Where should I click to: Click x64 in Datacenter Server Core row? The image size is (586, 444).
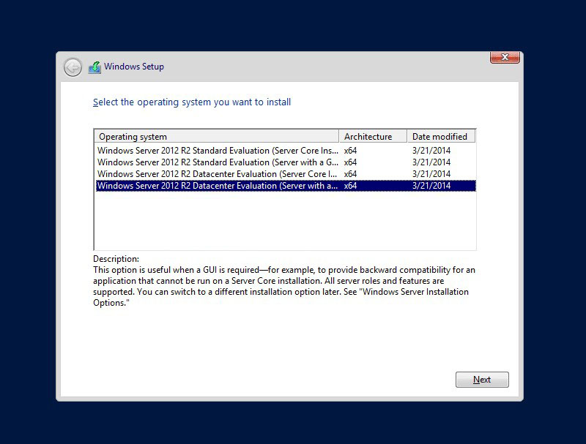pyautogui.click(x=350, y=174)
